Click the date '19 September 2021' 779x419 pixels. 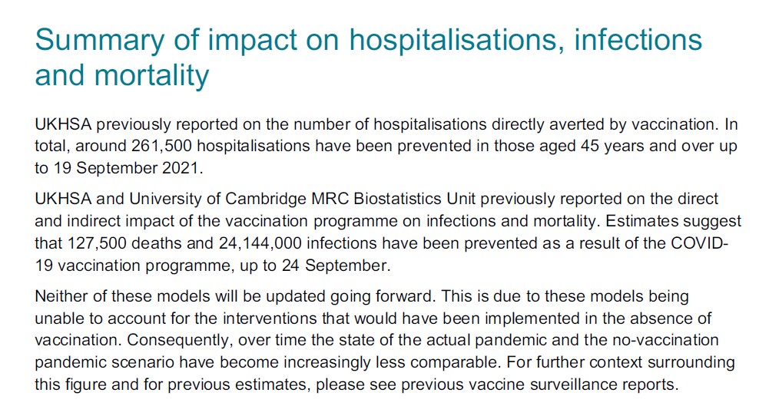tap(126, 168)
